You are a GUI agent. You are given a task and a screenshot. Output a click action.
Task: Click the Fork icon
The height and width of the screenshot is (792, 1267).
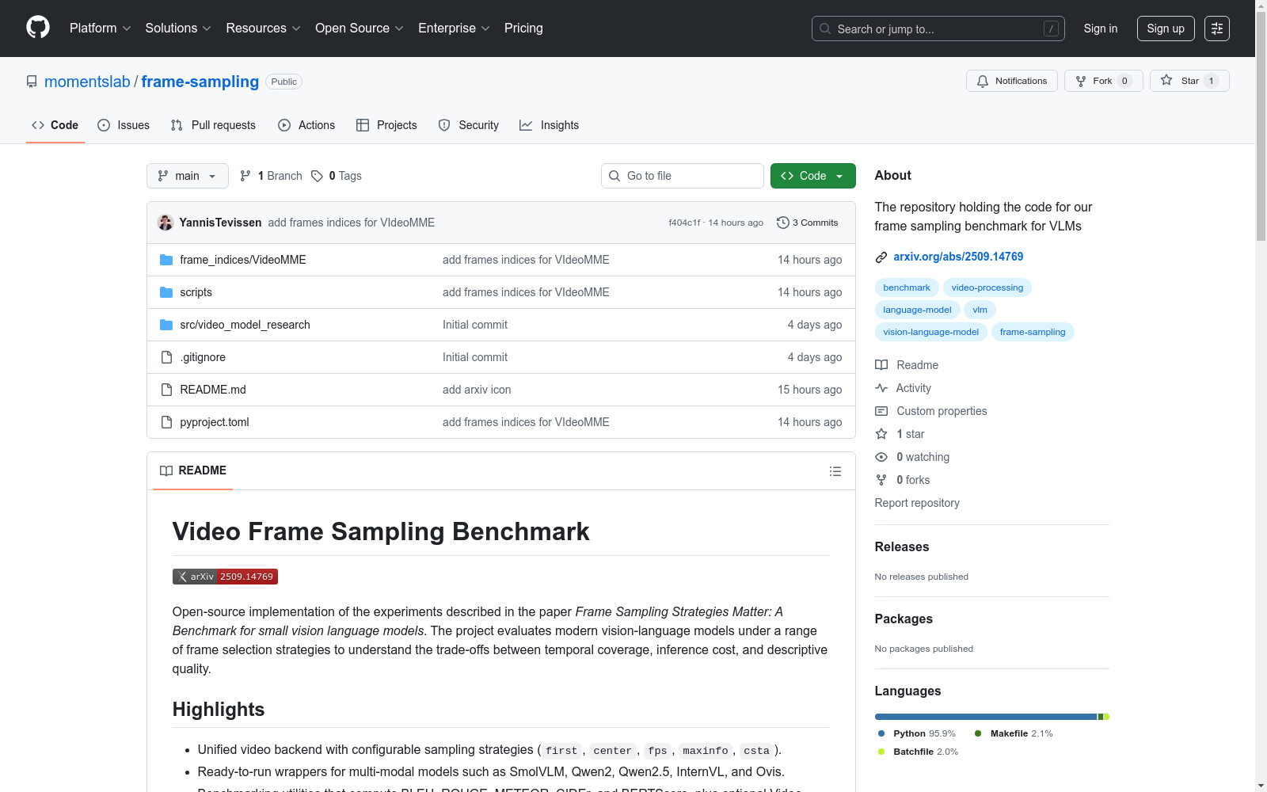pyautogui.click(x=1081, y=81)
